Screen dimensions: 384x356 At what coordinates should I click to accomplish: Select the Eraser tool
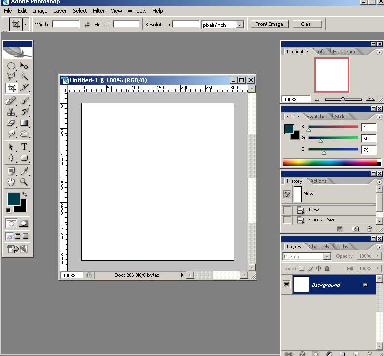pyautogui.click(x=11, y=123)
